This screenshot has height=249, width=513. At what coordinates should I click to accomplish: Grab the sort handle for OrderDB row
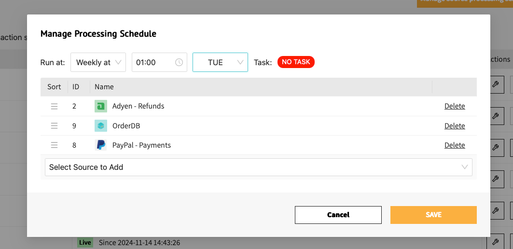point(55,126)
